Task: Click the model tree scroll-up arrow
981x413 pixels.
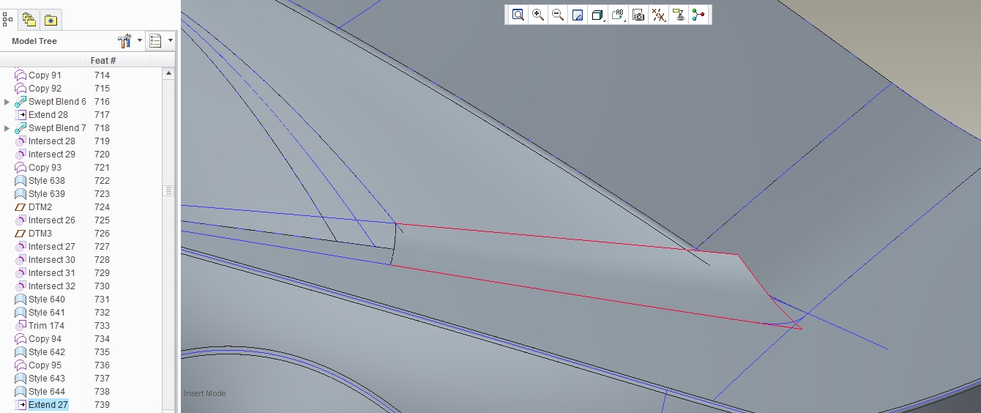Action: (x=168, y=74)
